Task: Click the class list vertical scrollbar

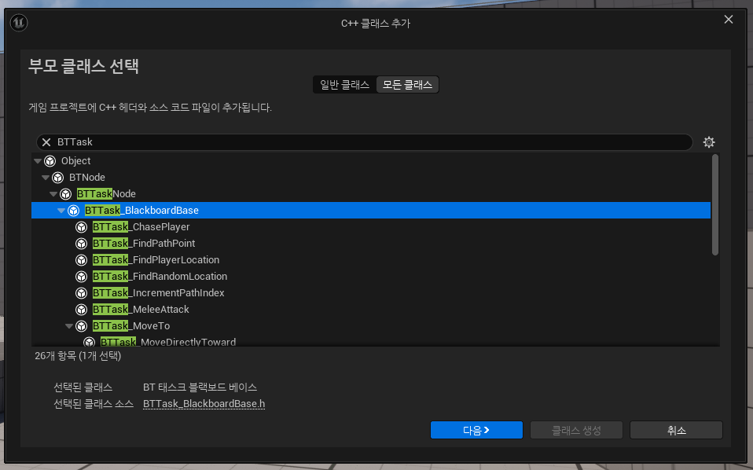Action: click(715, 204)
